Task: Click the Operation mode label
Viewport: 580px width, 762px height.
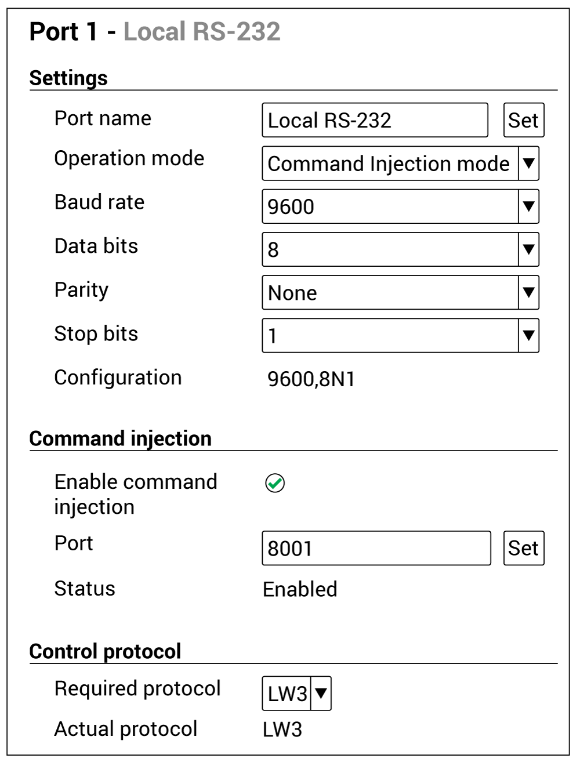Action: [129, 158]
